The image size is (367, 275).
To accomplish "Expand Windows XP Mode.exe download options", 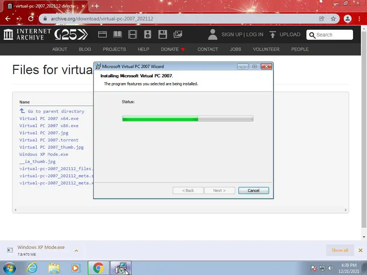I will pos(76,250).
